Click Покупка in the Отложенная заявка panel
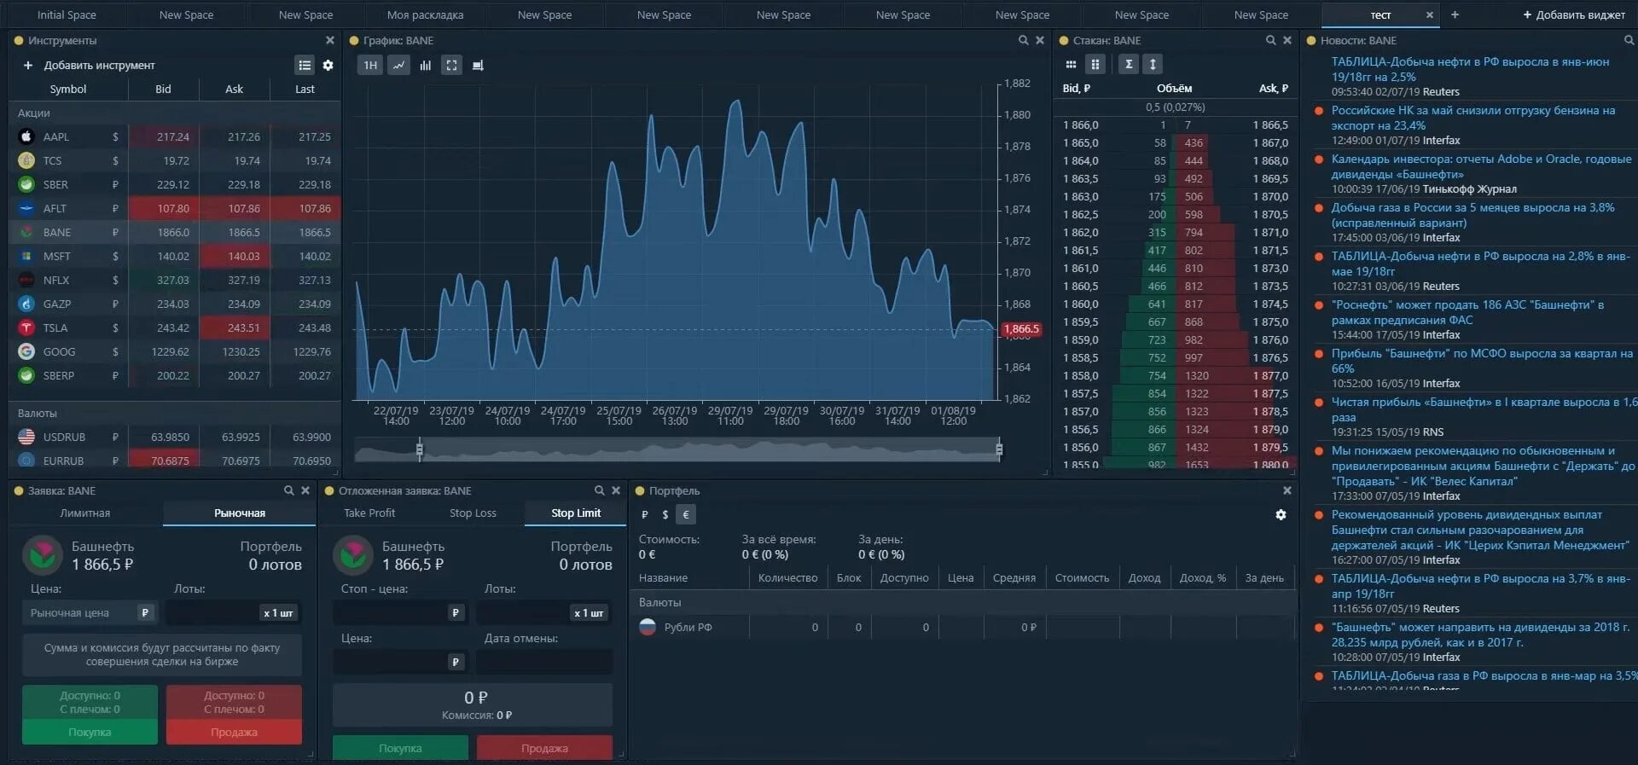 tap(400, 748)
